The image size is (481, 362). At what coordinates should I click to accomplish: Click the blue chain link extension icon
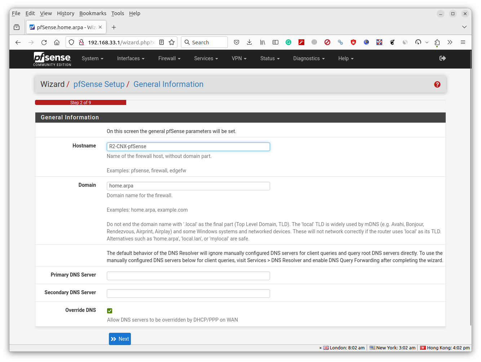click(340, 42)
